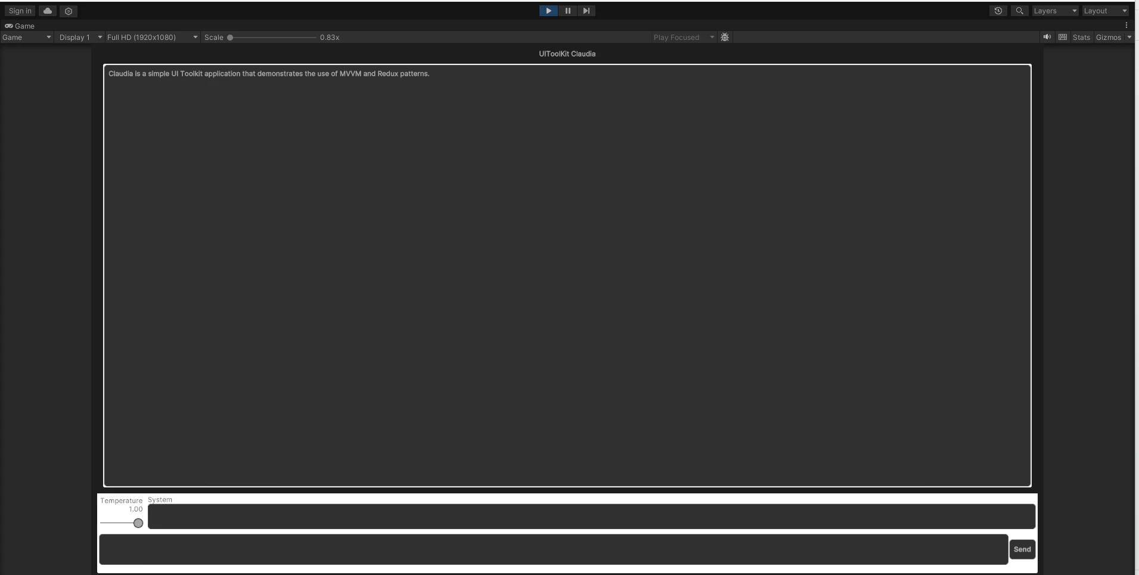Open the Game view type dropdown

click(x=26, y=37)
